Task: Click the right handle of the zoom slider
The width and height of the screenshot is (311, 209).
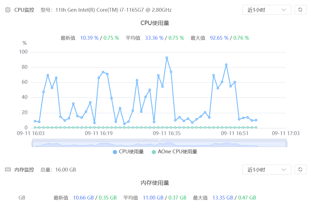Action: (287, 144)
